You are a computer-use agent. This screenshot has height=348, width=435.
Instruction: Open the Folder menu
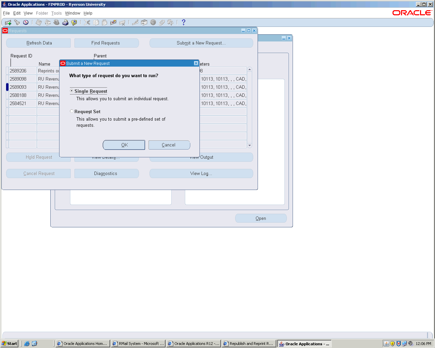tap(42, 13)
